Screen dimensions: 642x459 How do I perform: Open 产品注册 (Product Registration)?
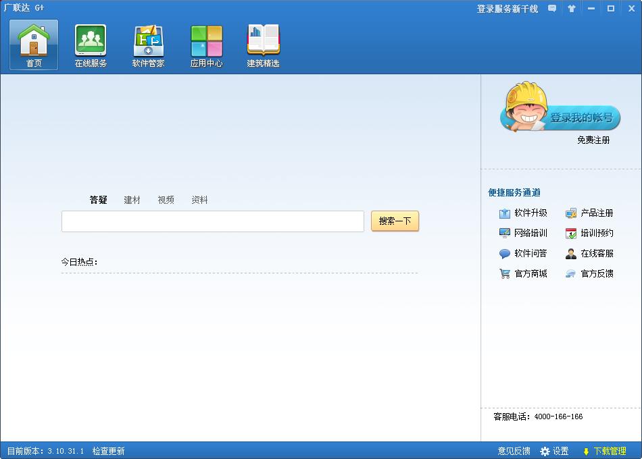(x=589, y=213)
